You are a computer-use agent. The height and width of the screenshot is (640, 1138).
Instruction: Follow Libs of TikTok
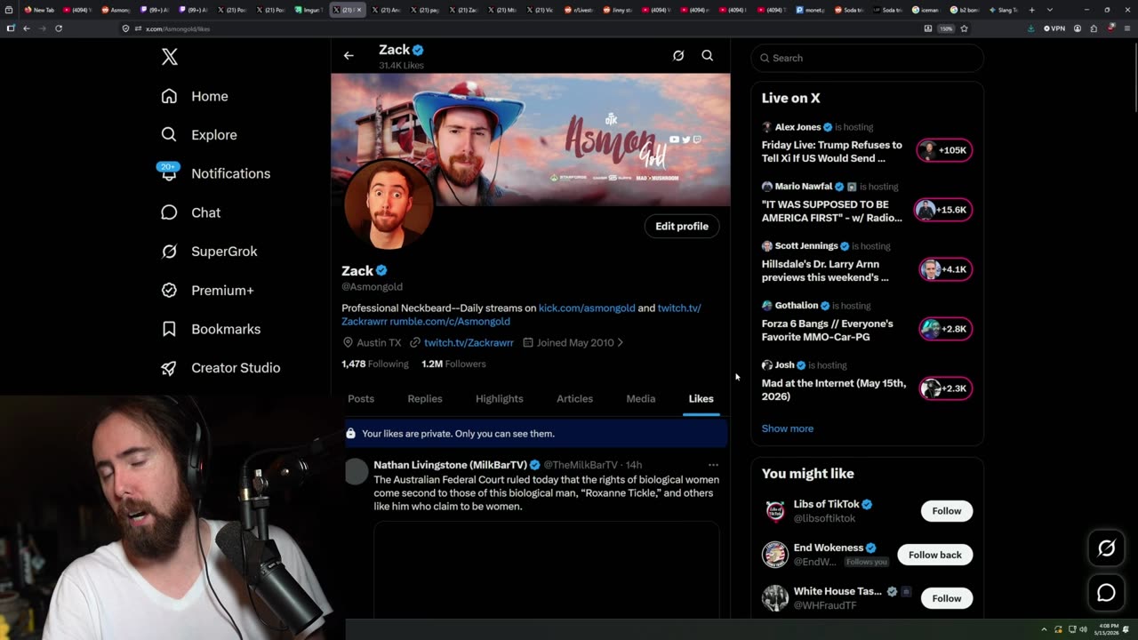coord(947,511)
